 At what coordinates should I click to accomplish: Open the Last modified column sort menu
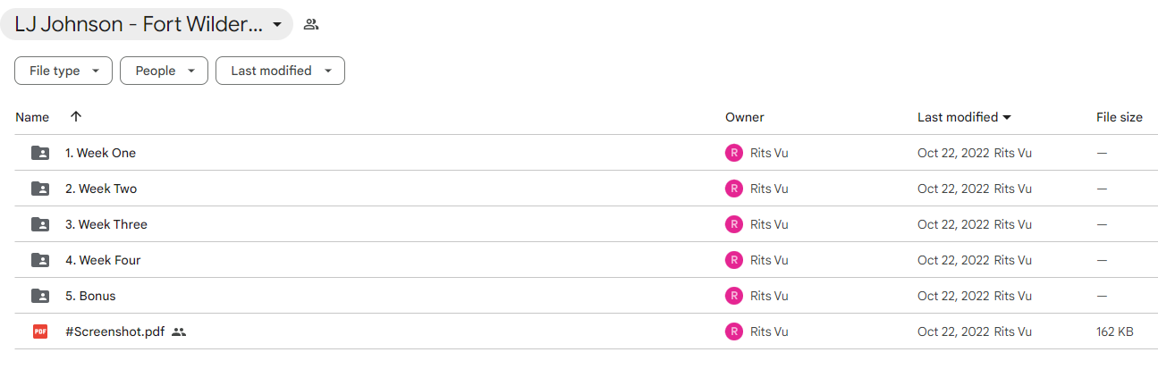coord(964,117)
